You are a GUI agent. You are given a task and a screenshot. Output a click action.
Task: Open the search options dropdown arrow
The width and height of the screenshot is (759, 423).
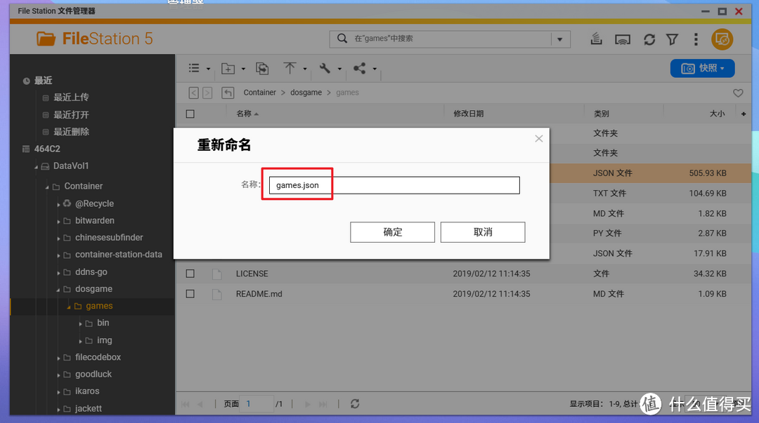tap(560, 39)
